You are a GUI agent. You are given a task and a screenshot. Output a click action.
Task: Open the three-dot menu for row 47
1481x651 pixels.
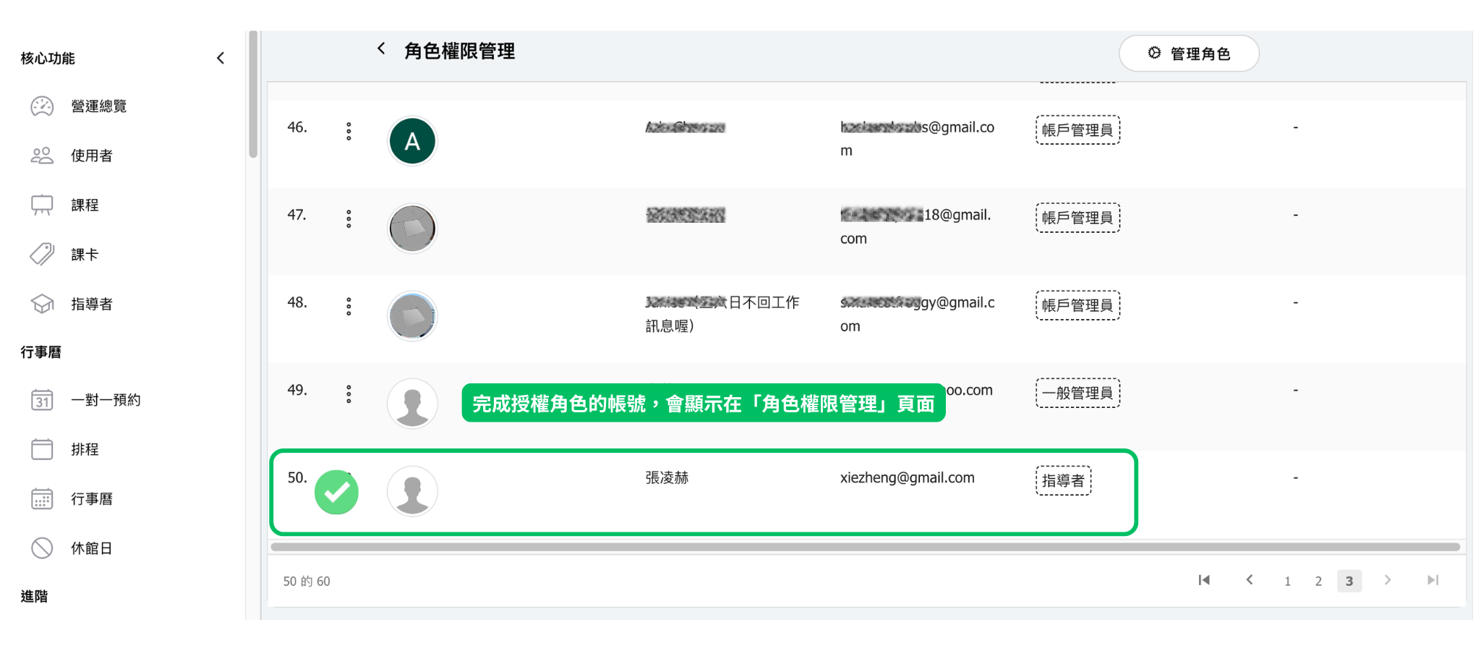349,218
